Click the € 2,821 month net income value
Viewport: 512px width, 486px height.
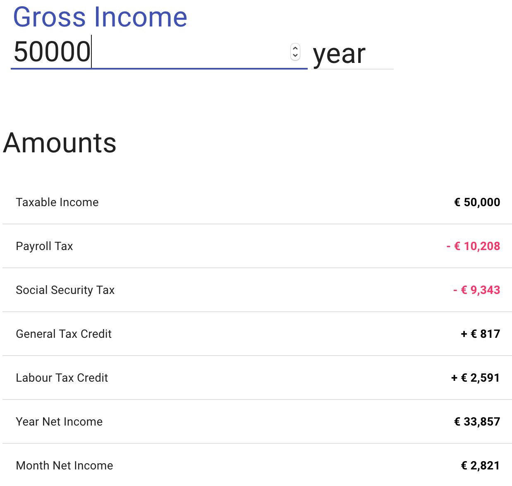click(480, 466)
